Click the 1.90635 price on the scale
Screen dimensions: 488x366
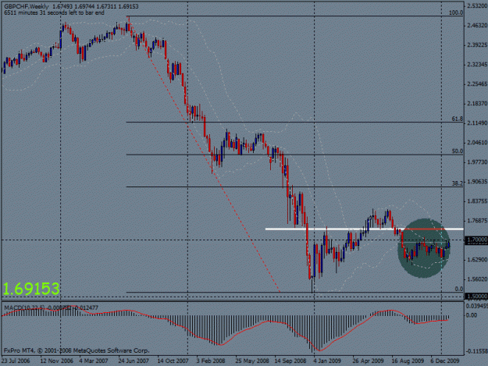(x=477, y=182)
